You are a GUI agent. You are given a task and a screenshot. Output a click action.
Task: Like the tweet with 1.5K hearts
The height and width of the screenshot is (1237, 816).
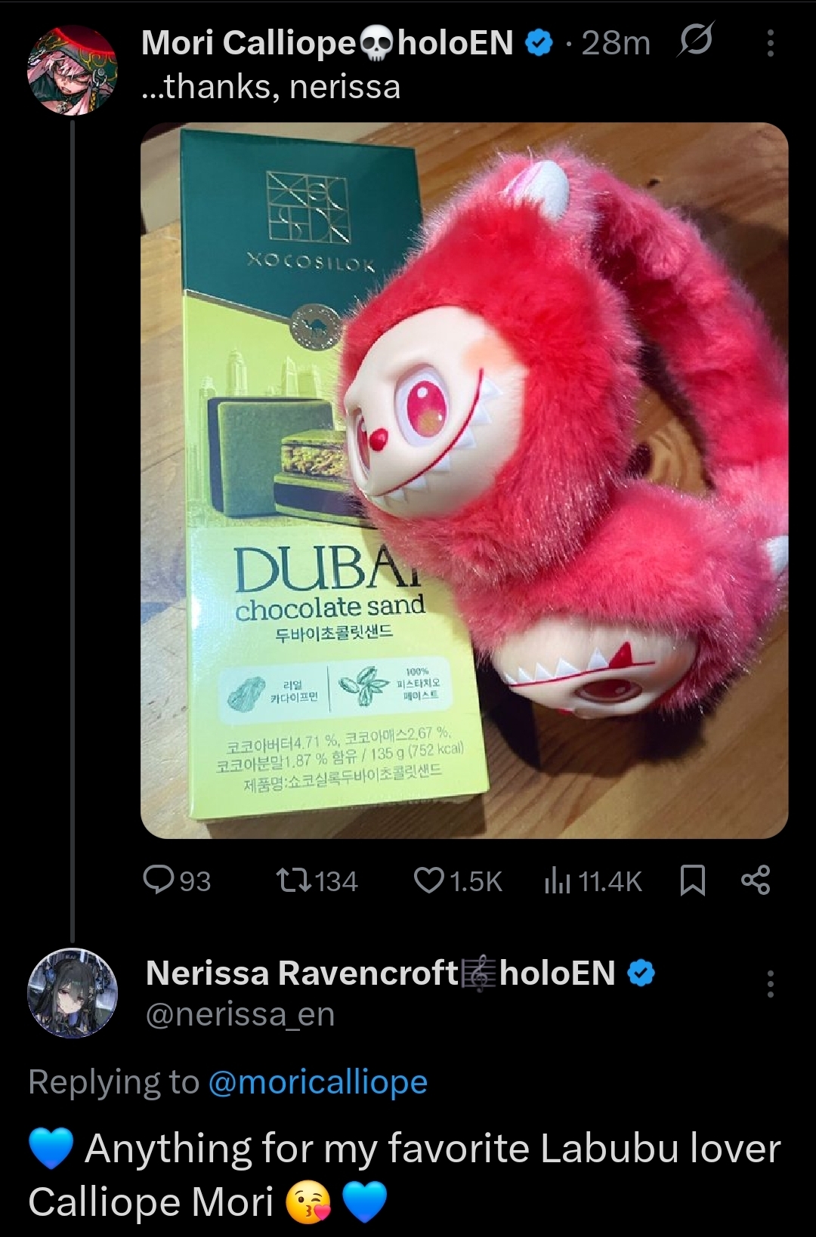coord(458,881)
